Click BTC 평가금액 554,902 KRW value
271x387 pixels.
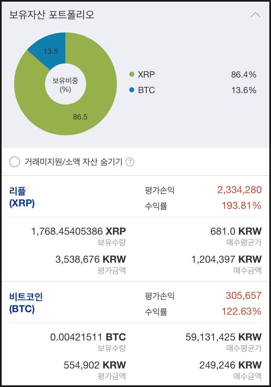click(95, 365)
